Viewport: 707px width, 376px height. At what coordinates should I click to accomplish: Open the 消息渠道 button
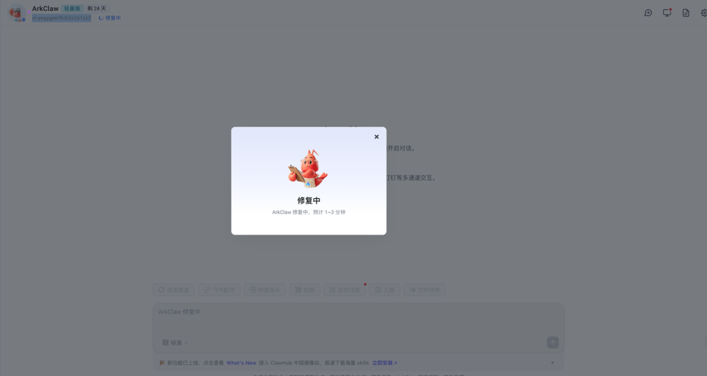coord(173,290)
